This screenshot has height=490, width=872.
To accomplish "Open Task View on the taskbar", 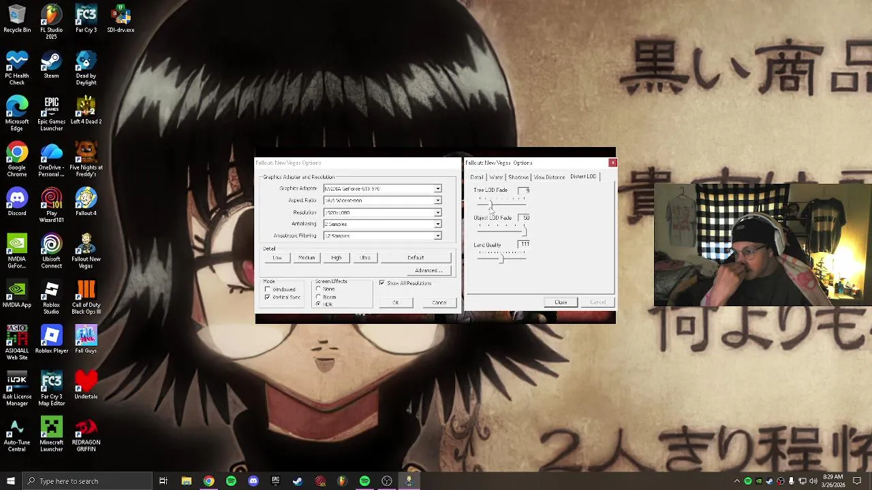I will (x=163, y=481).
